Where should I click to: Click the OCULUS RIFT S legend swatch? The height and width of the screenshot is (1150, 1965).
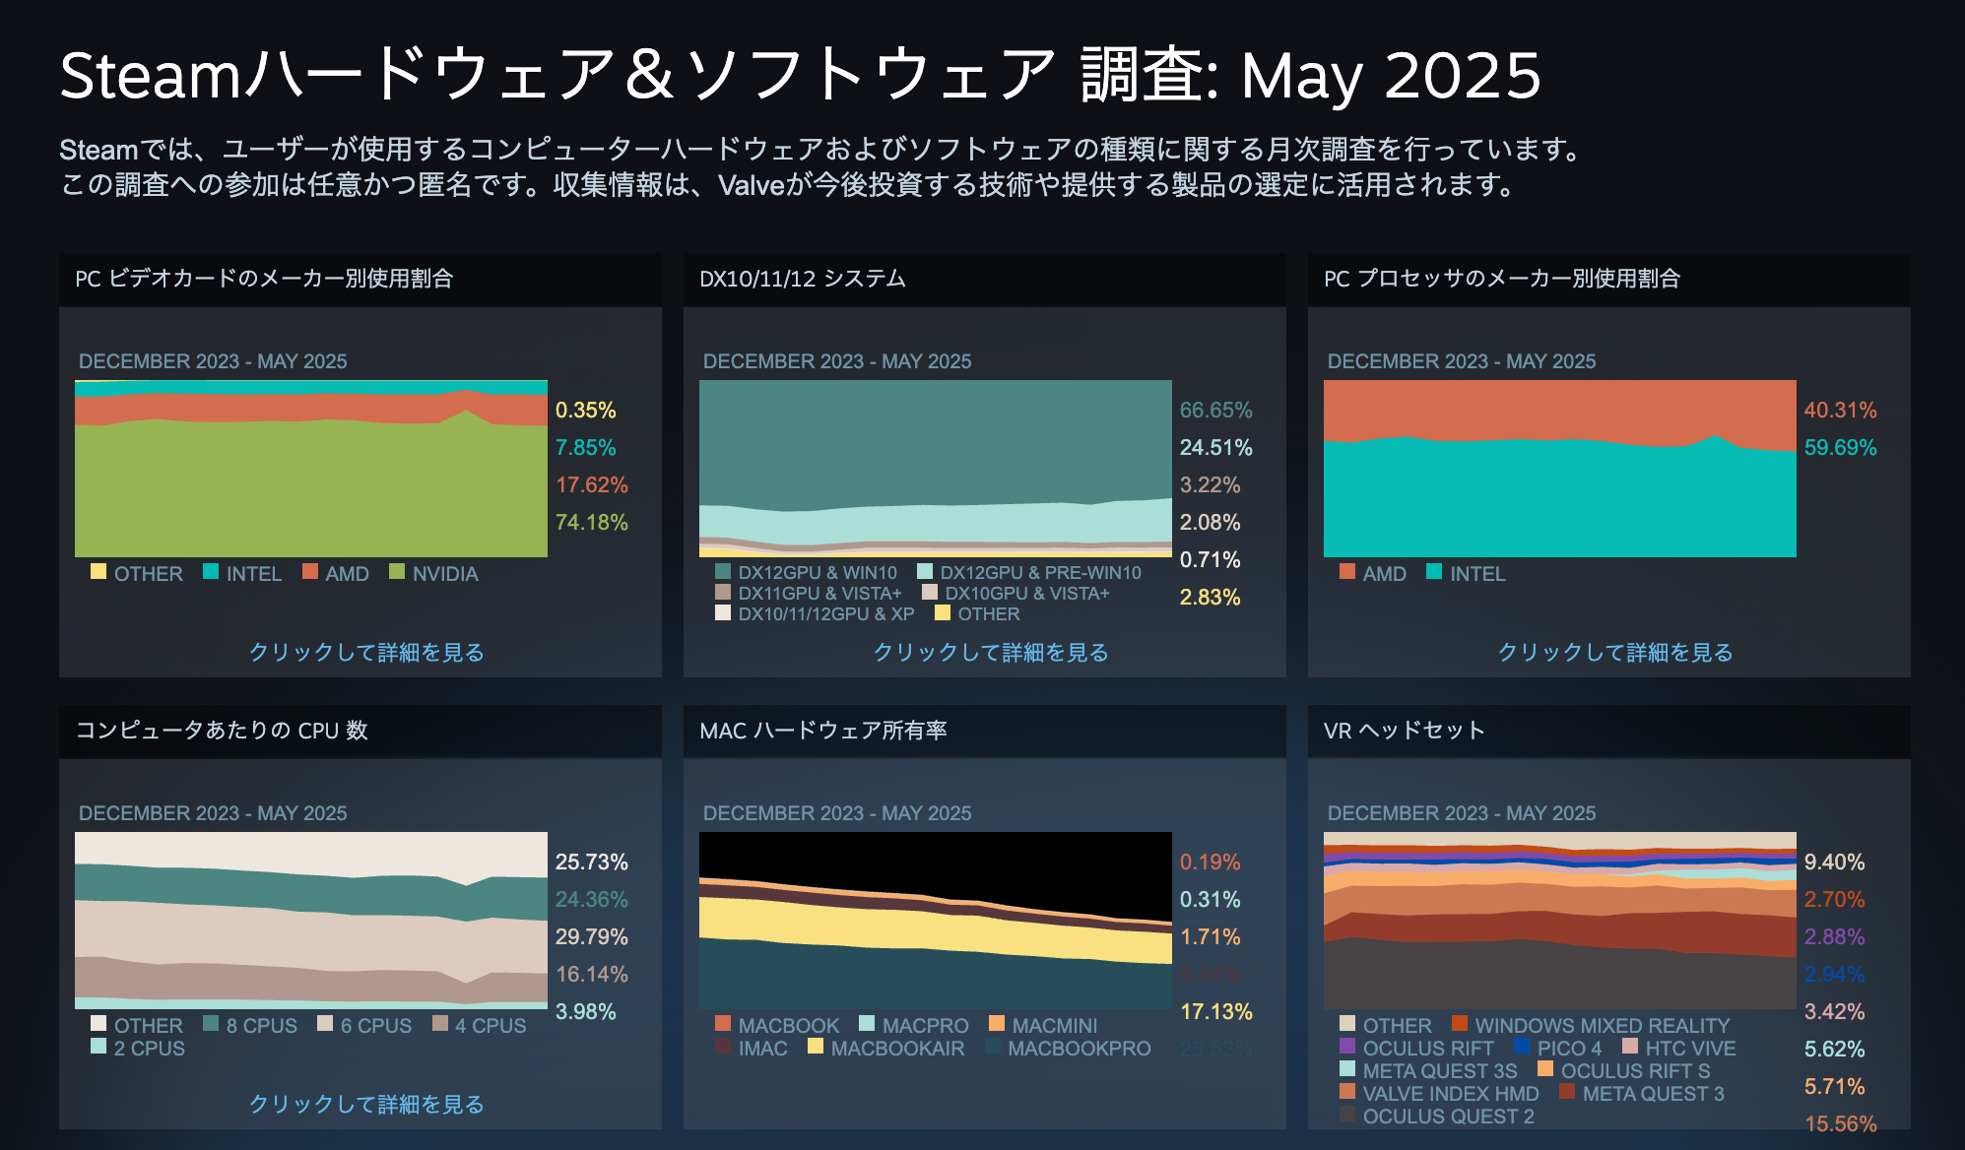(1545, 1068)
